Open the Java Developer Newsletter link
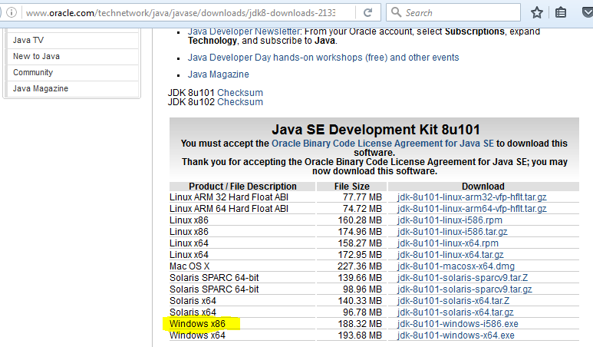The image size is (593, 347). point(244,31)
